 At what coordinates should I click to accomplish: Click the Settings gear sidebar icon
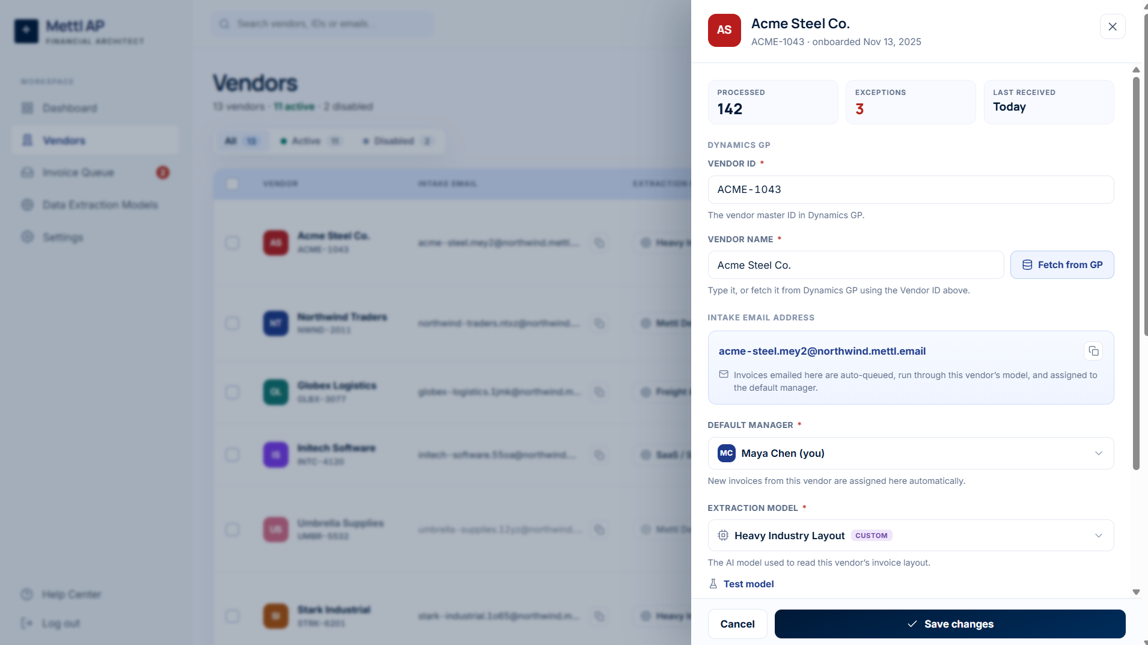click(28, 237)
